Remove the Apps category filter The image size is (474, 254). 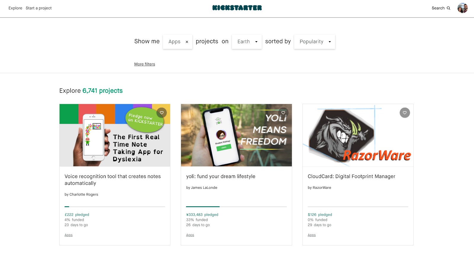pos(187,42)
